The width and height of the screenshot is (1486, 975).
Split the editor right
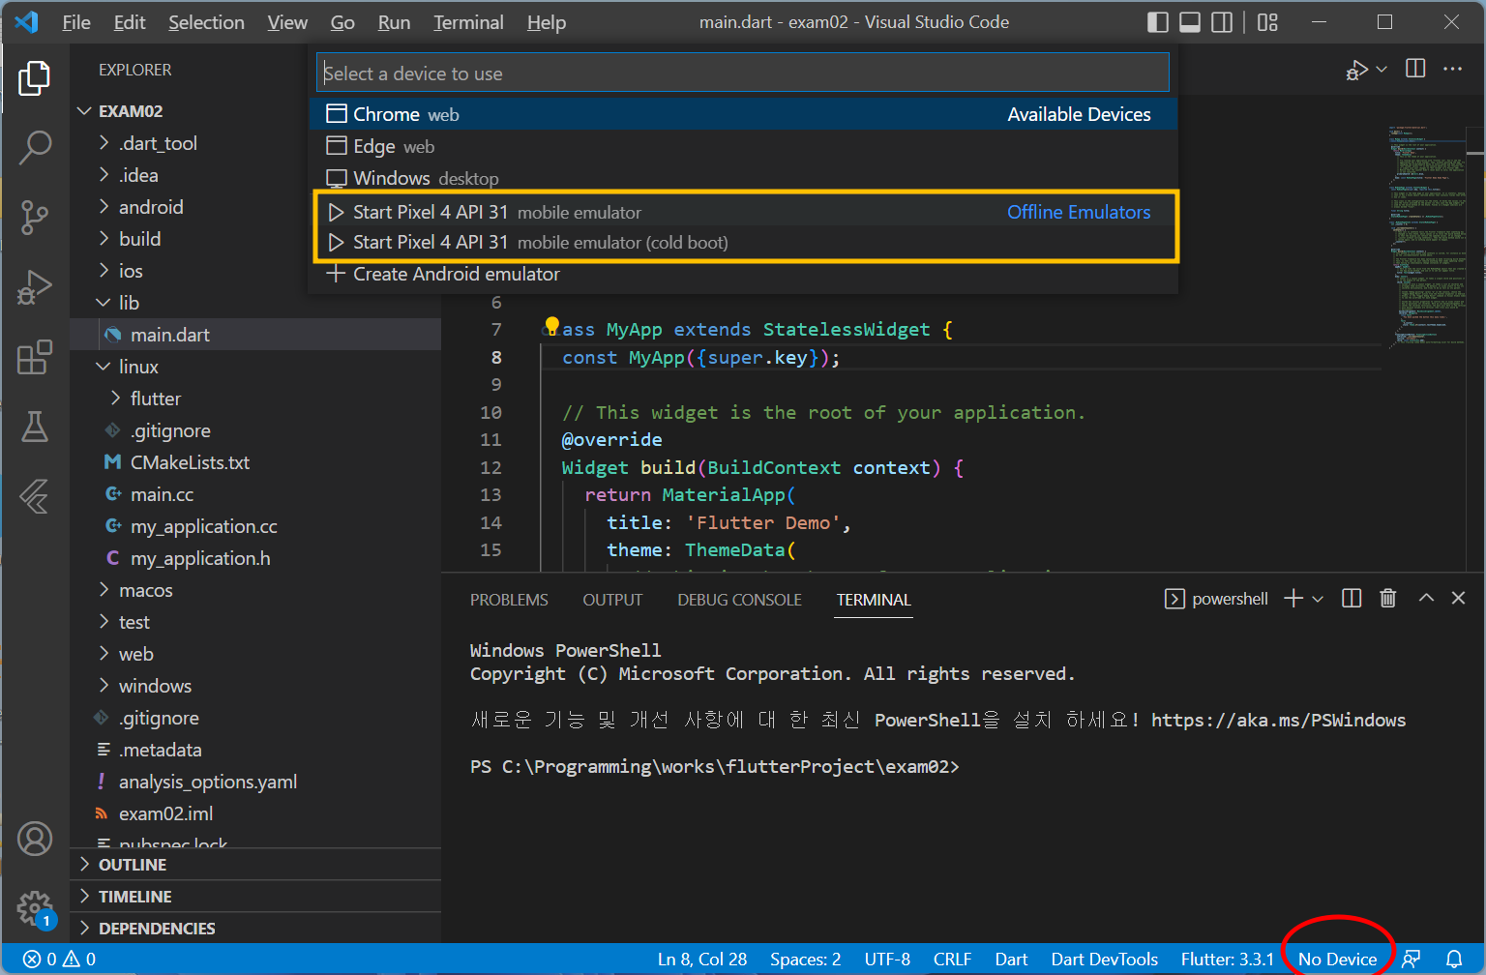1415,69
